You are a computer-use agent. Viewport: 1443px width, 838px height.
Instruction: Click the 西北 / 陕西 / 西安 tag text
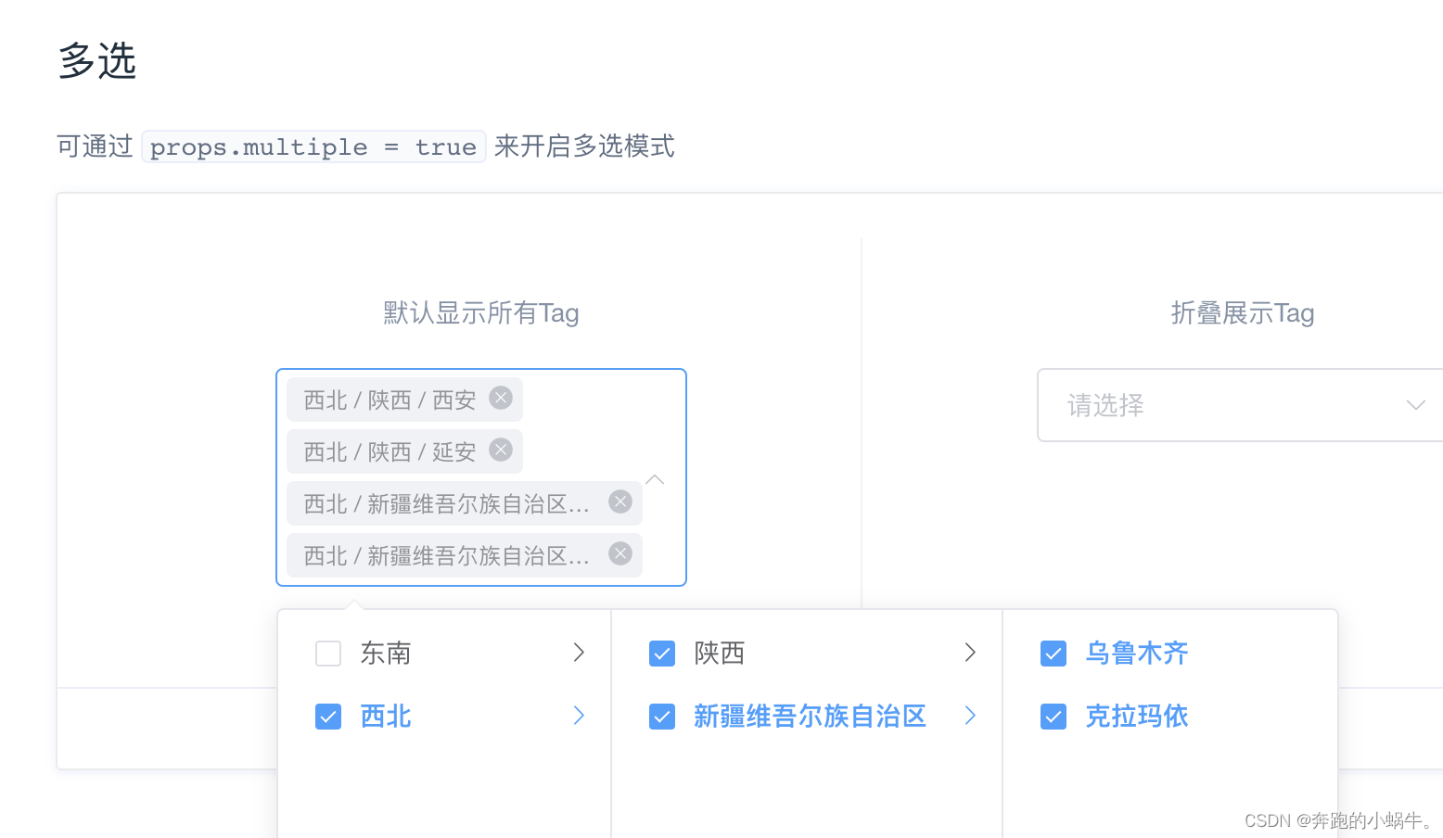point(389,400)
